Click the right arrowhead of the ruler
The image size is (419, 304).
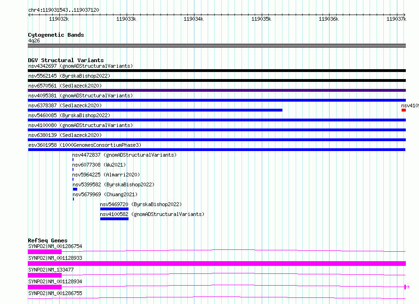click(404, 15)
